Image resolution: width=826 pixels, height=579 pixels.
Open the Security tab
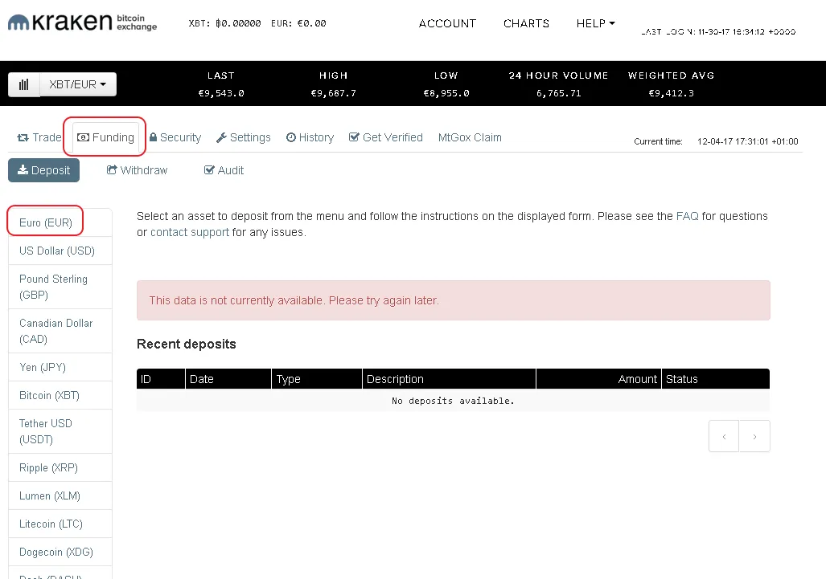(x=175, y=137)
